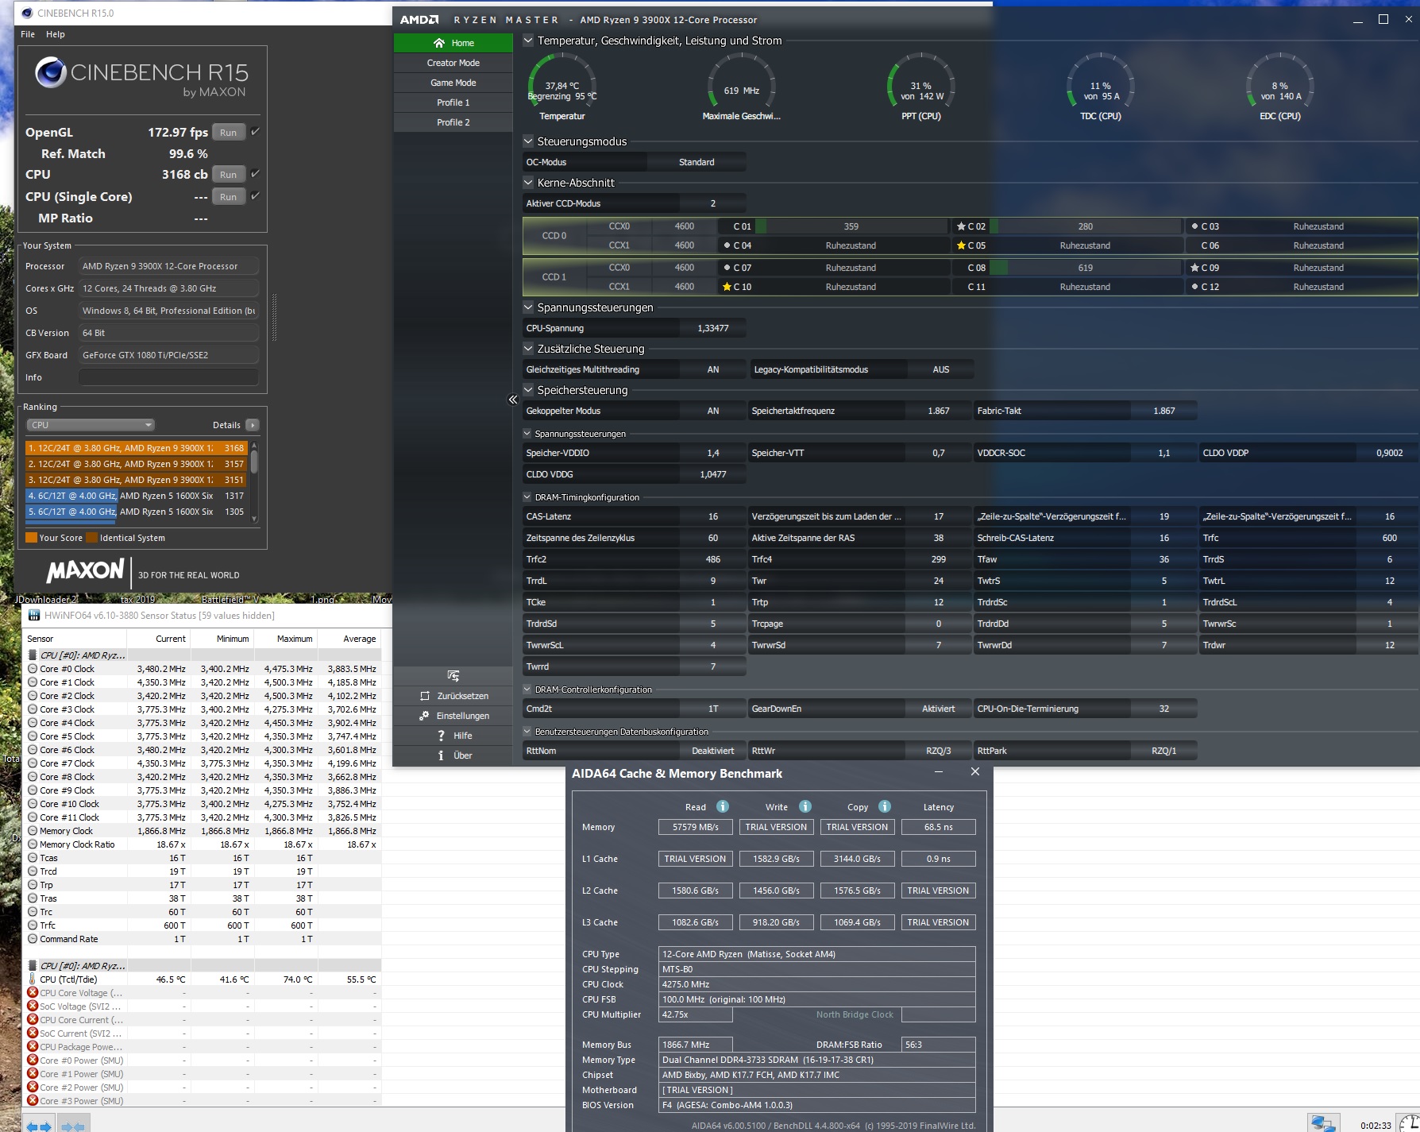Screen dimensions: 1420x1132
Task: Select Profile 2 in Ryzen Master
Action: coord(453,122)
